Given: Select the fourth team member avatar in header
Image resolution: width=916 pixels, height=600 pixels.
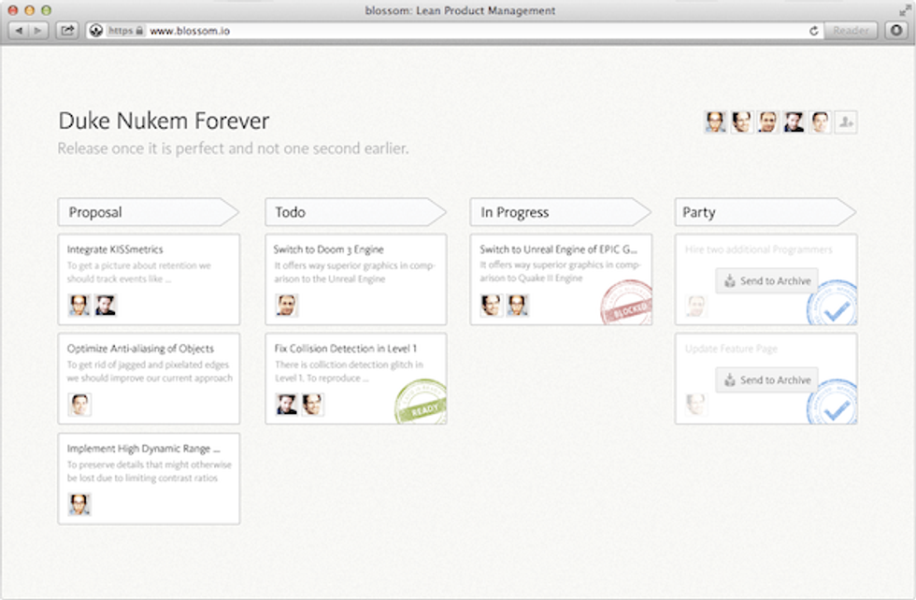Looking at the screenshot, I should (x=794, y=122).
